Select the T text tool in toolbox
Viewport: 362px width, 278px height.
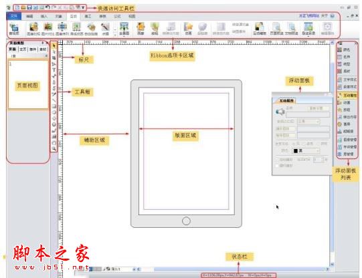click(54, 70)
